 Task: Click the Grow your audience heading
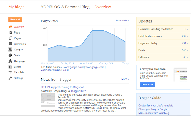click(153, 69)
